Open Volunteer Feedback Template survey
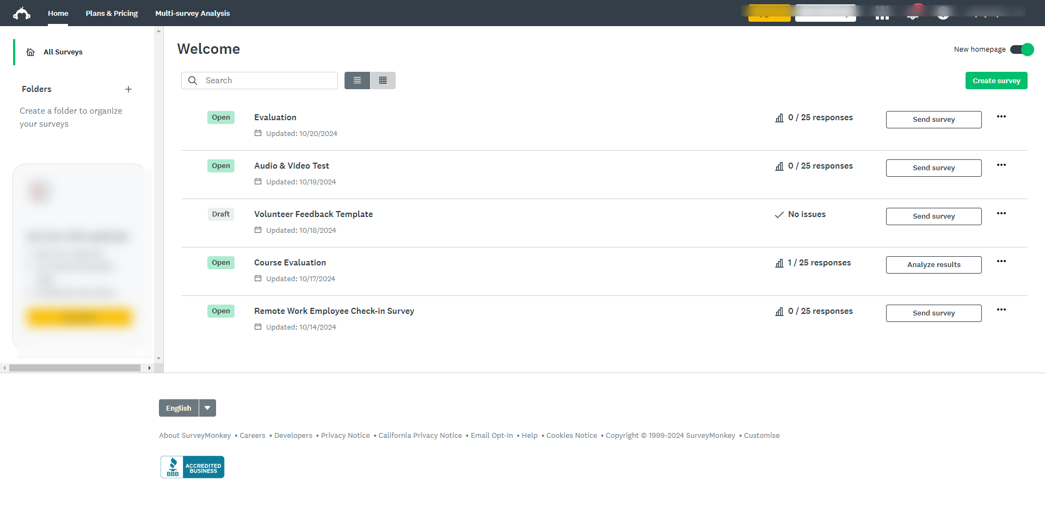The width and height of the screenshot is (1045, 514). coord(313,214)
